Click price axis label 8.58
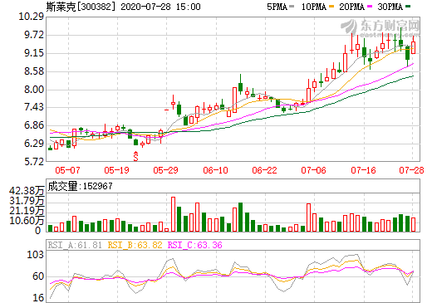 click(34, 71)
